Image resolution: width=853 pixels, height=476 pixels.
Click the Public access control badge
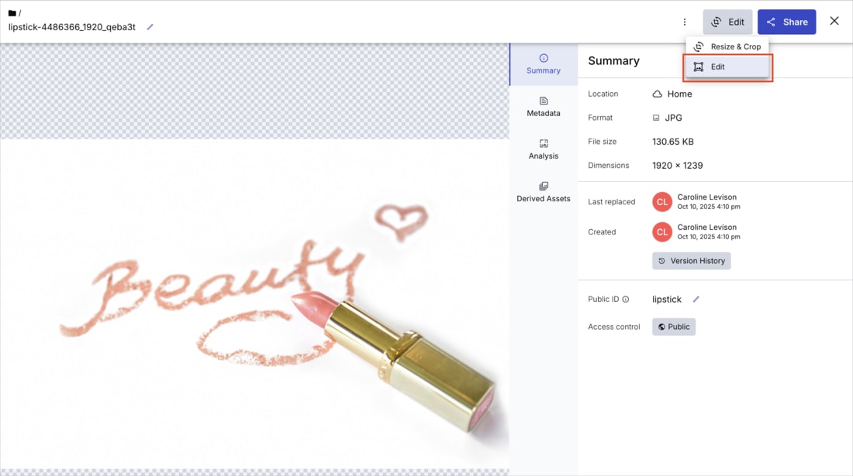(x=673, y=327)
